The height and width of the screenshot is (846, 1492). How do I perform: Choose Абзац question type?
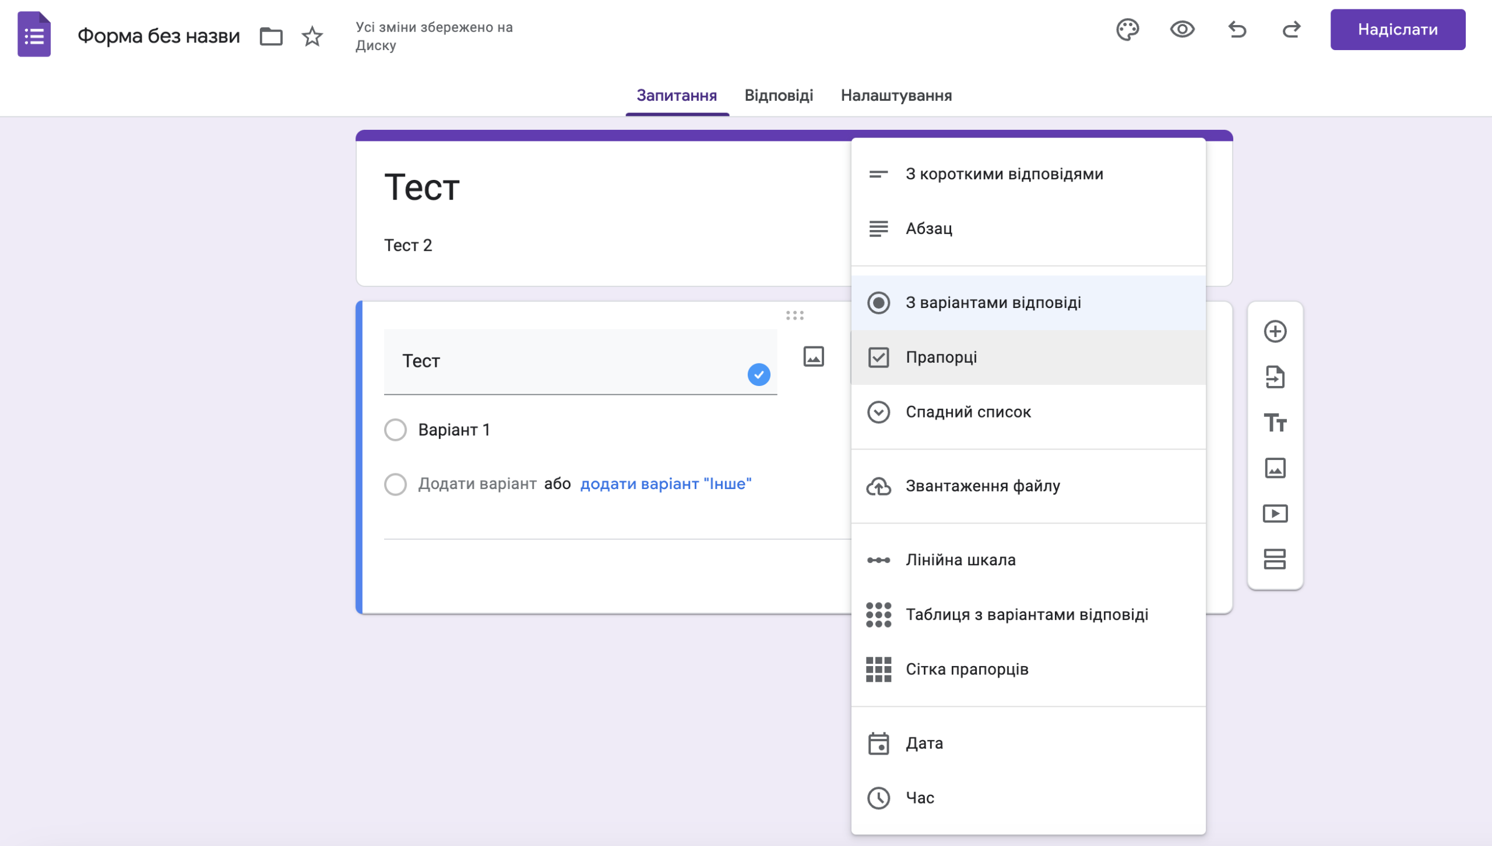point(1028,229)
